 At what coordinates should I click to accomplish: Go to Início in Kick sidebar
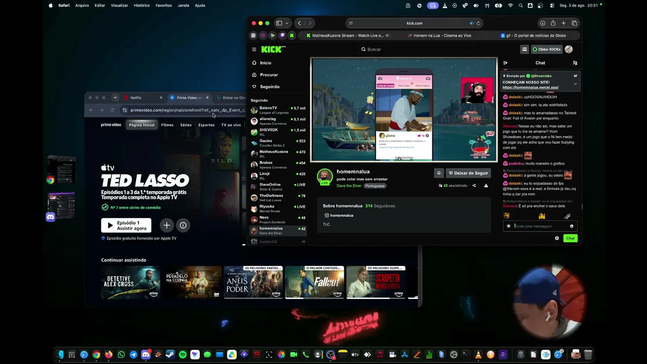[x=265, y=63]
